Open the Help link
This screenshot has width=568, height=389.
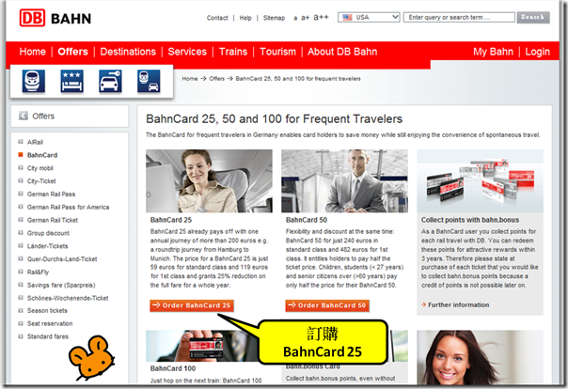245,18
